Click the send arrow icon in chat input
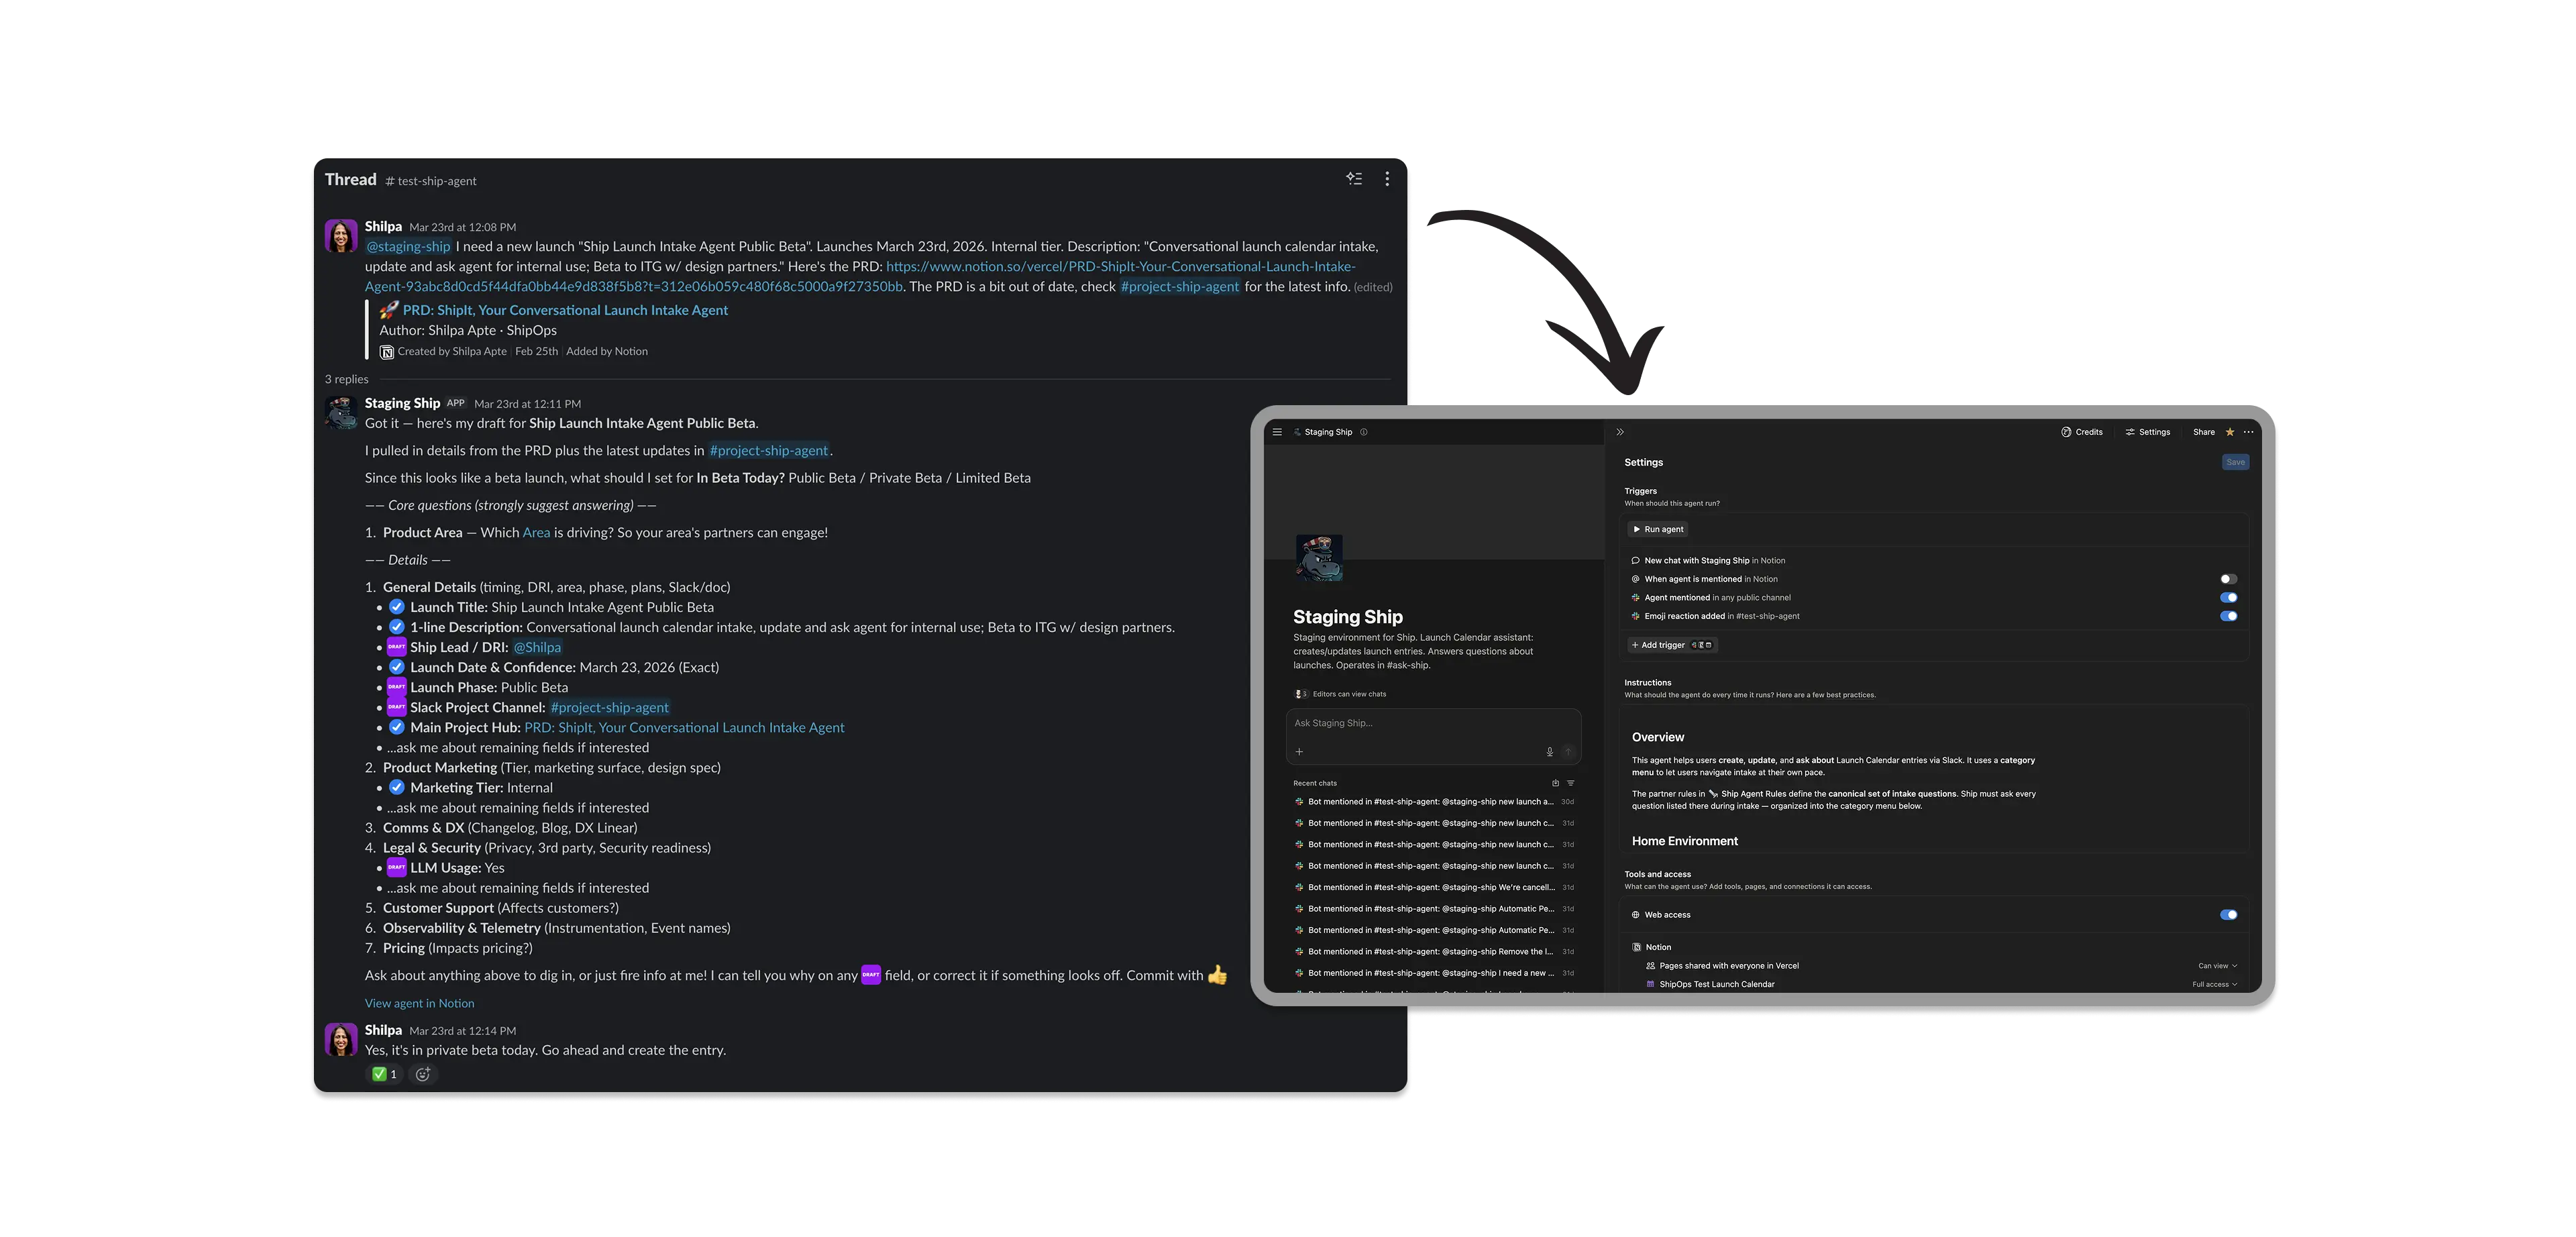 pyautogui.click(x=1568, y=752)
